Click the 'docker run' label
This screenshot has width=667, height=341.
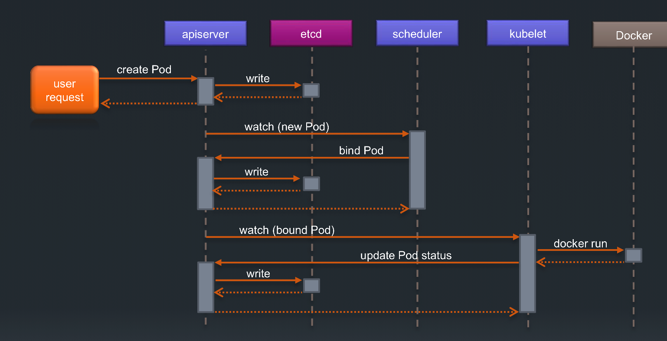[x=580, y=244]
